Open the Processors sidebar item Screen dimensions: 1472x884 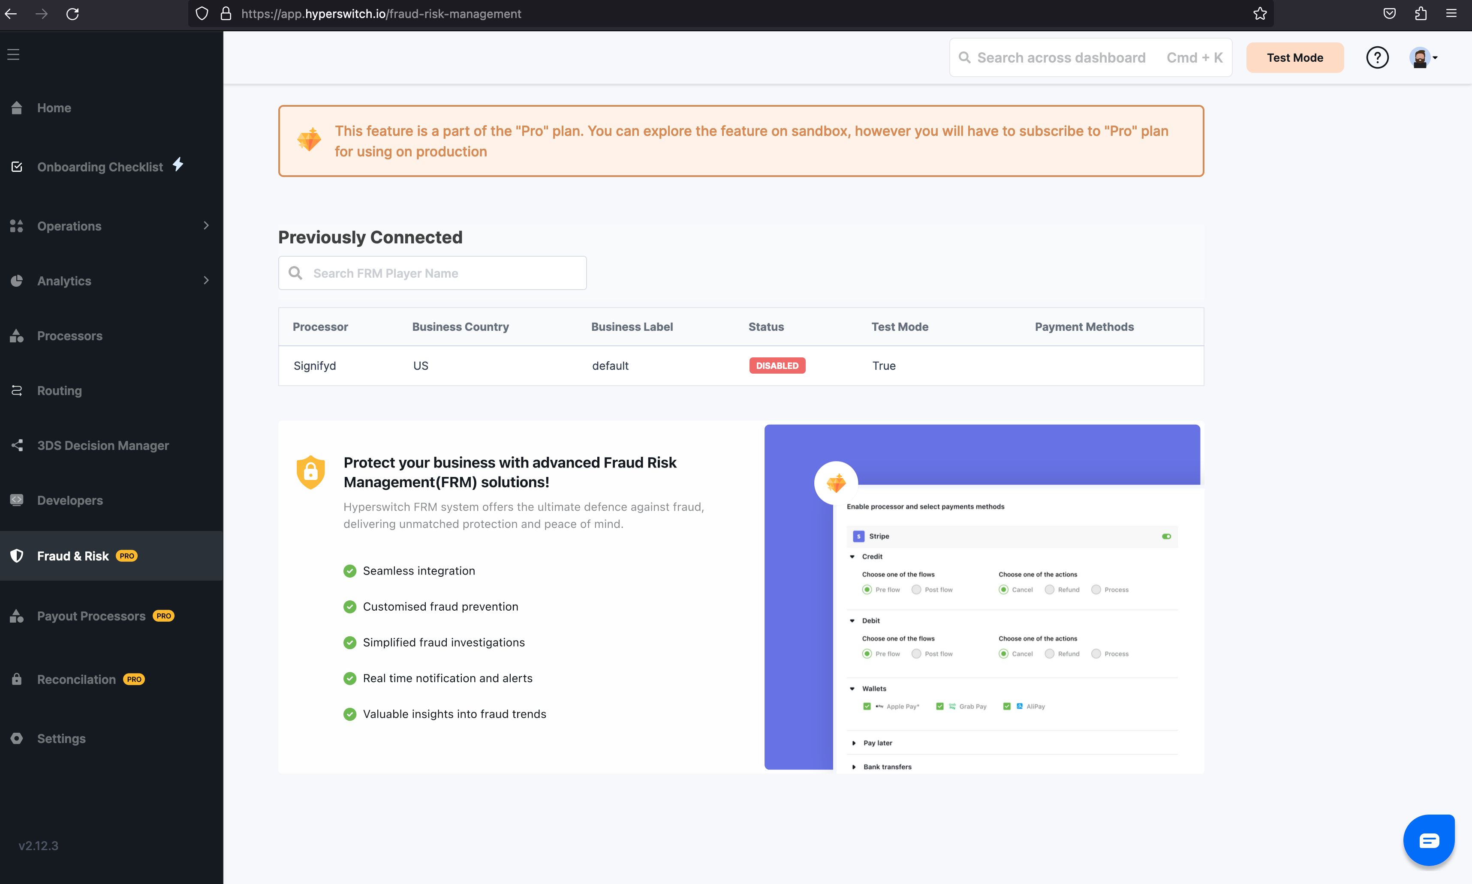click(70, 336)
